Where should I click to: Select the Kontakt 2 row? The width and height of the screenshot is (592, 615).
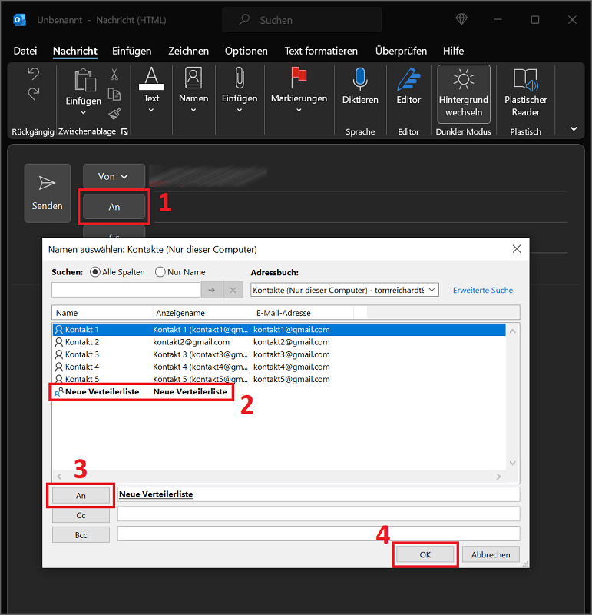[279, 342]
